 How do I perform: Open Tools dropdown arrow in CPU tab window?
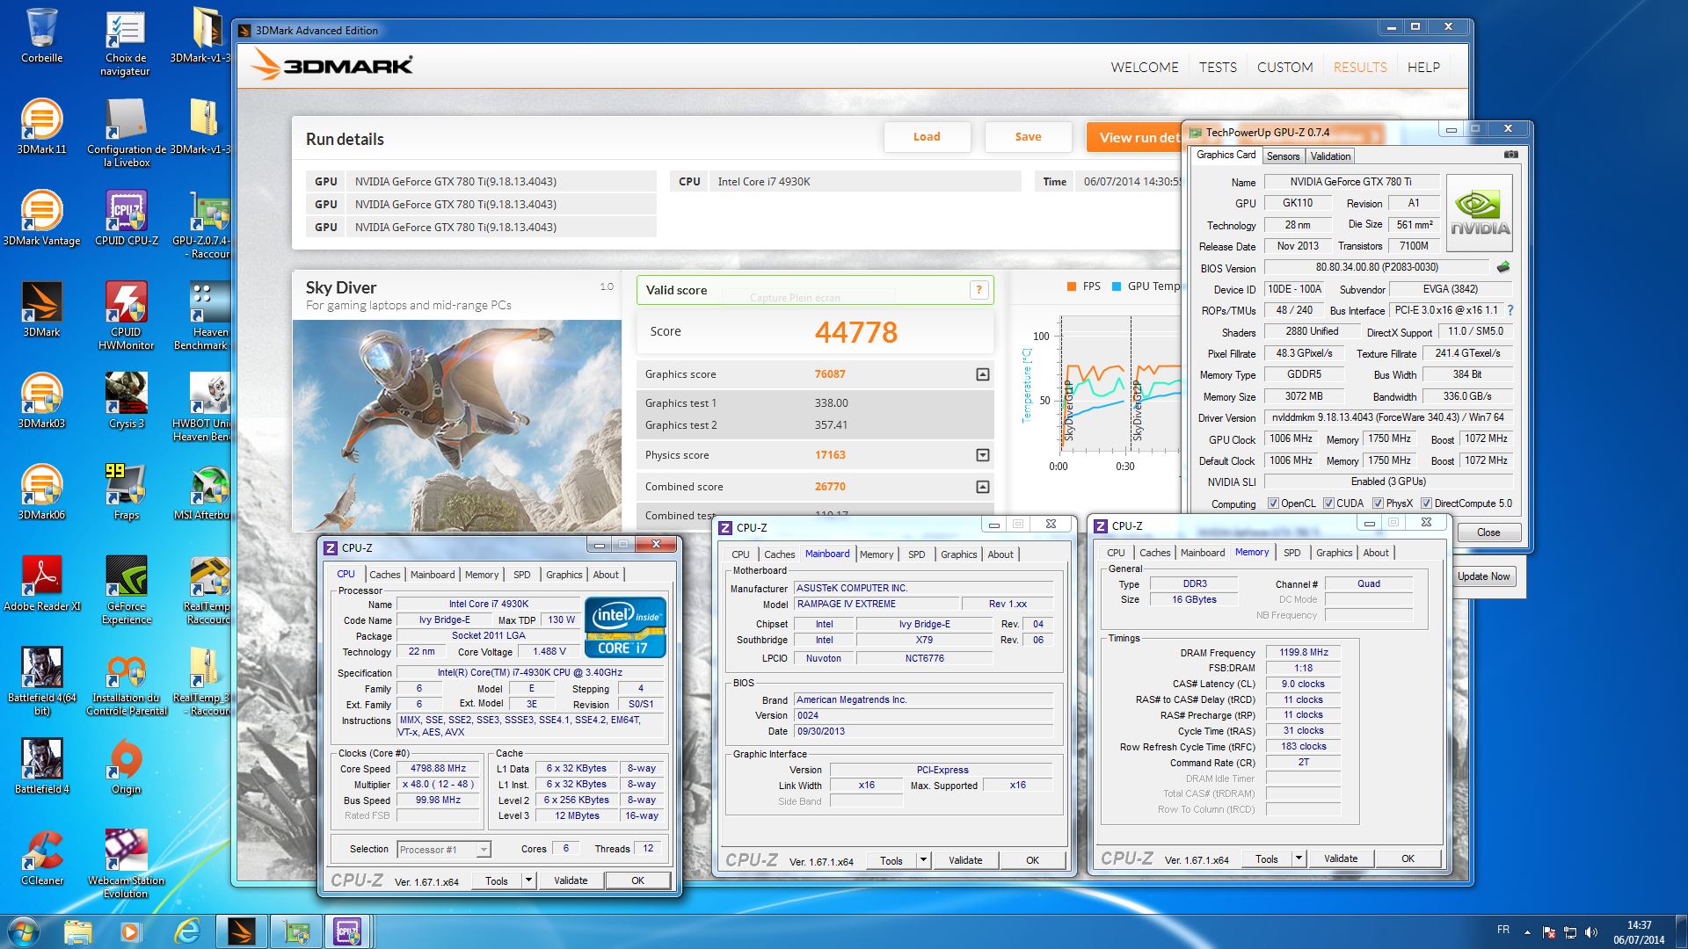528,880
